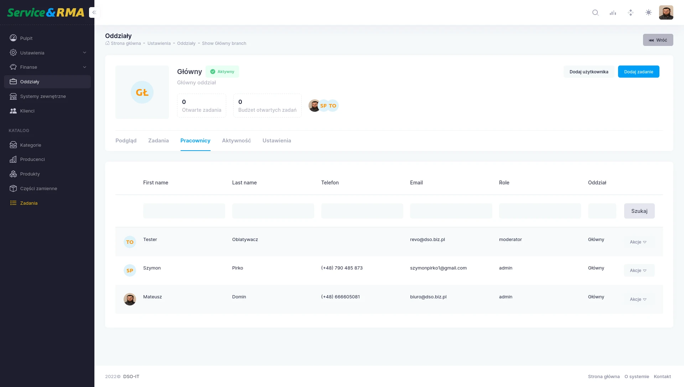Open Klienci people icon in sidebar

[x=13, y=111]
